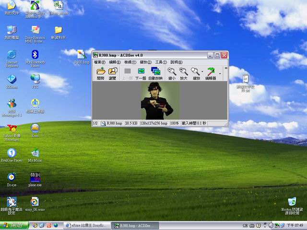Select the Norton recycle bin desktop icon
Screen dimensions: 307x230
click(292, 206)
